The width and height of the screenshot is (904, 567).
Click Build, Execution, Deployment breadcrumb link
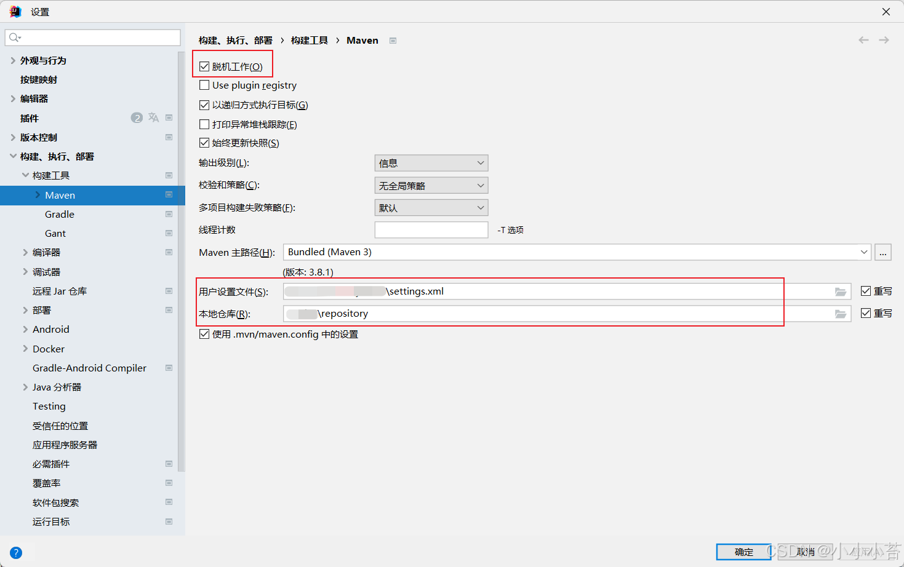[236, 41]
